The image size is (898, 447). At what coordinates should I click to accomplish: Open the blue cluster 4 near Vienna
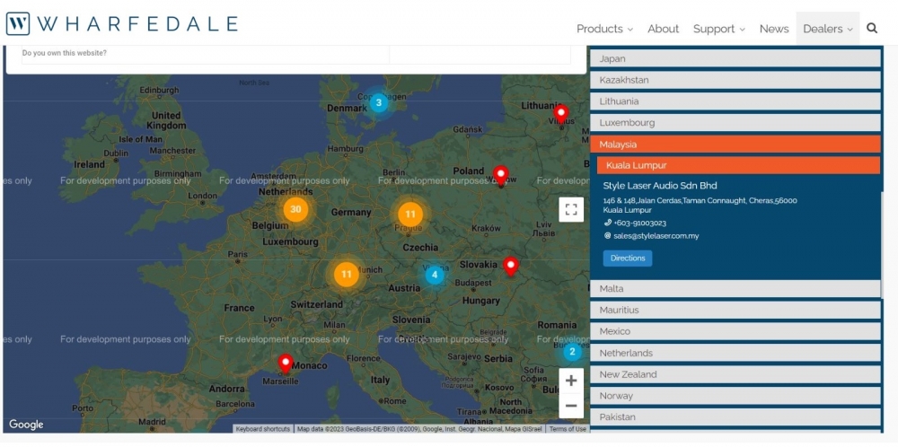click(435, 275)
